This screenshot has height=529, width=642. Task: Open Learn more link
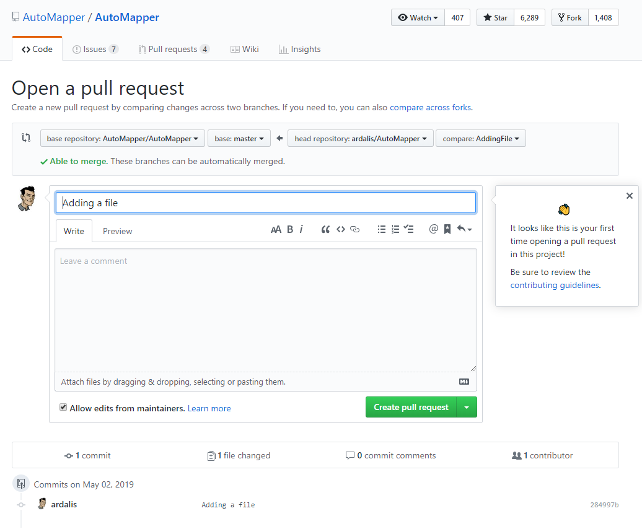pyautogui.click(x=209, y=408)
